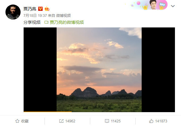Image resolution: width=181 pixels, height=126 pixels.
Task: Click the green video camera icon
Action: tap(46, 22)
